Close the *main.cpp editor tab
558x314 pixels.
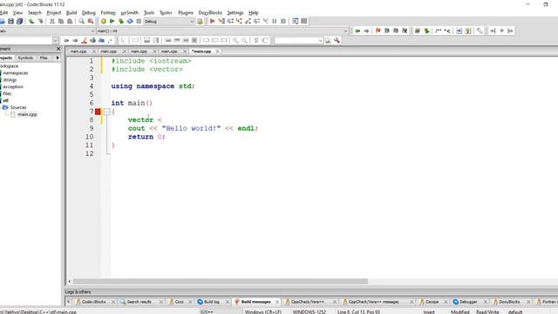pos(217,51)
